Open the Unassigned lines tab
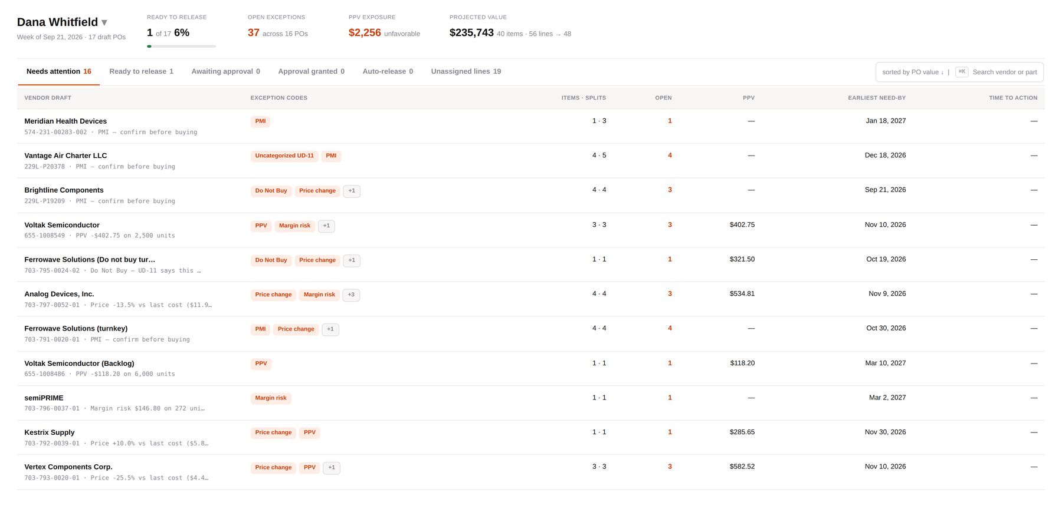Screen dimensions: 1062x509 pyautogui.click(x=466, y=71)
